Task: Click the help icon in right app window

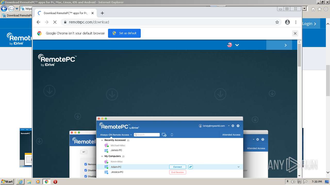Action: point(263,140)
